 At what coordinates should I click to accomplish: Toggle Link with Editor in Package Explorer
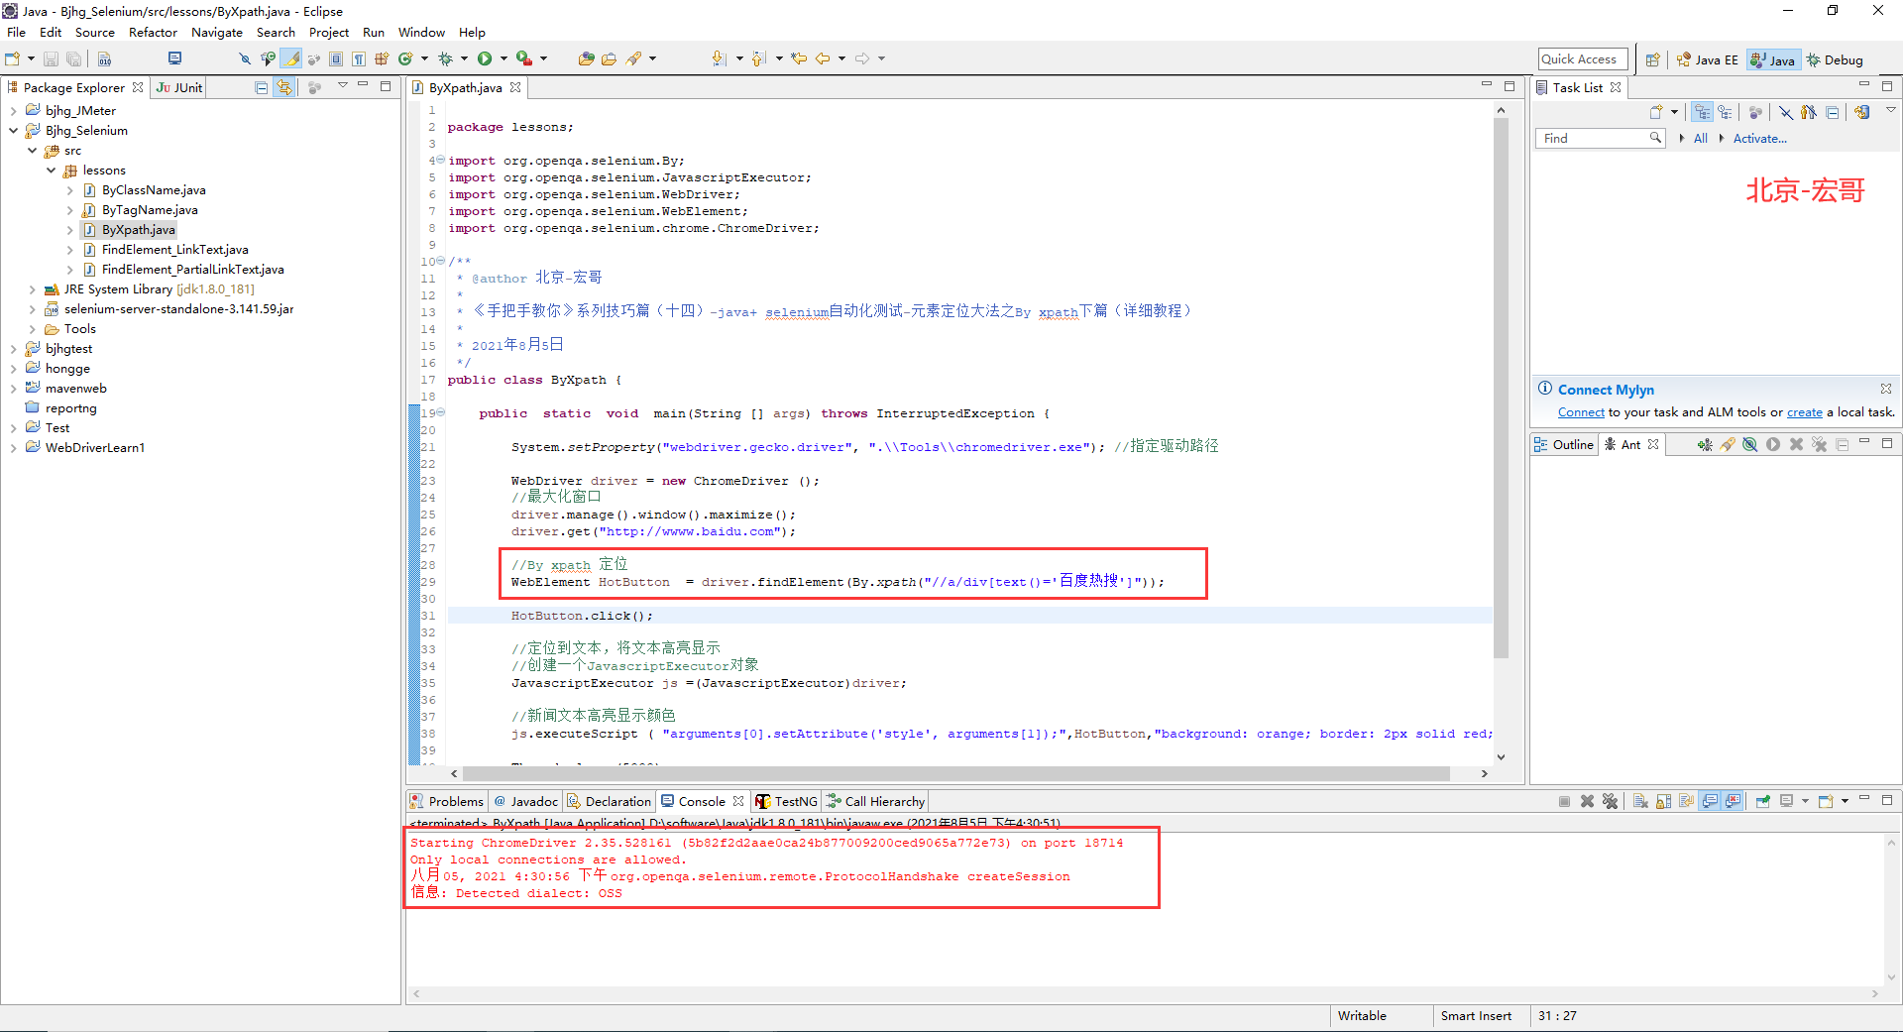click(x=284, y=87)
